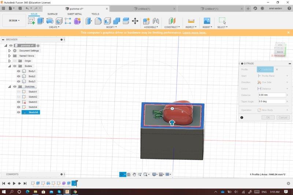Click the Undo arrow
Image resolution: width=293 pixels, height=195 pixels.
[27, 8]
